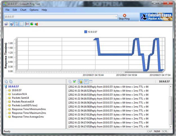Click the log scrollbar up arrow
Screen dimensions: 176x136
pyautogui.click(x=170, y=87)
